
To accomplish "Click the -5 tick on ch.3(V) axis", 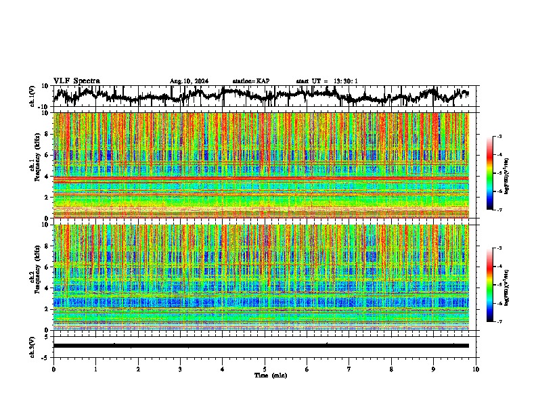I will 45,358.
